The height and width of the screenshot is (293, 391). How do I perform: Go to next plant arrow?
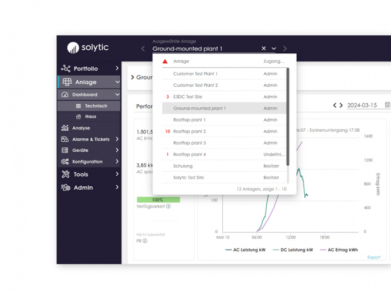[285, 49]
